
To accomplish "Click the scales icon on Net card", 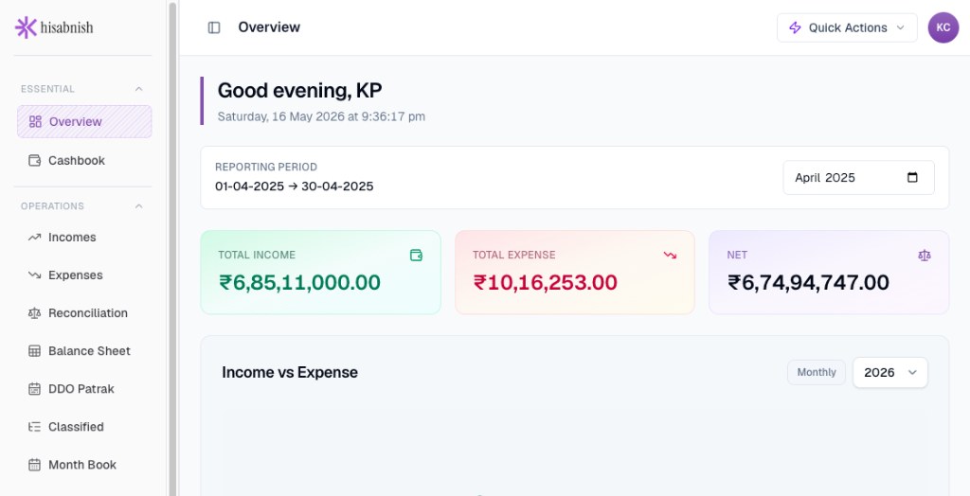I will point(925,255).
